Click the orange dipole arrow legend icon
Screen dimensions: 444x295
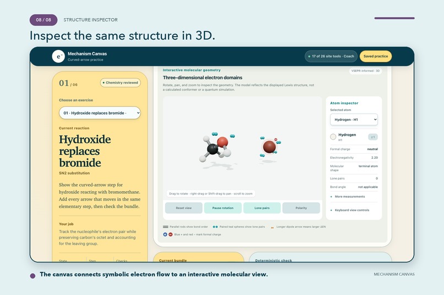click(x=272, y=227)
